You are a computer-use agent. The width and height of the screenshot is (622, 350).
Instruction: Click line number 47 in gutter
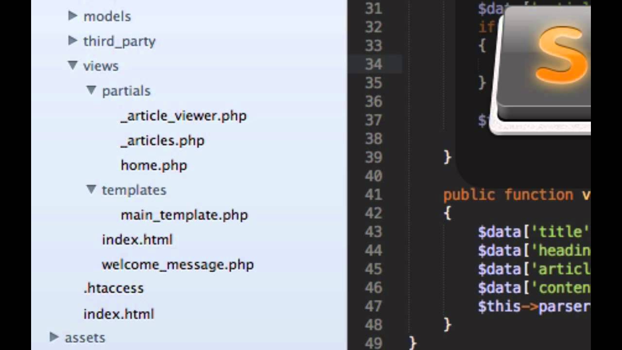(373, 306)
